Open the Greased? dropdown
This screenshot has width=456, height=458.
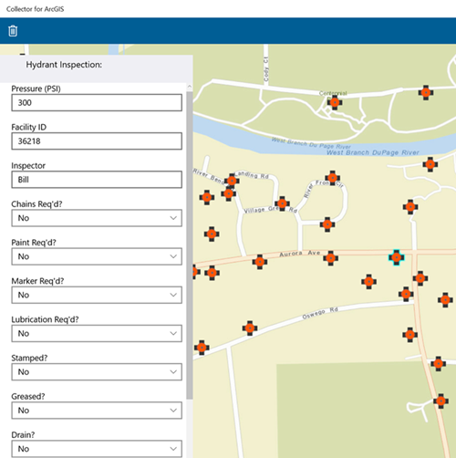[97, 411]
